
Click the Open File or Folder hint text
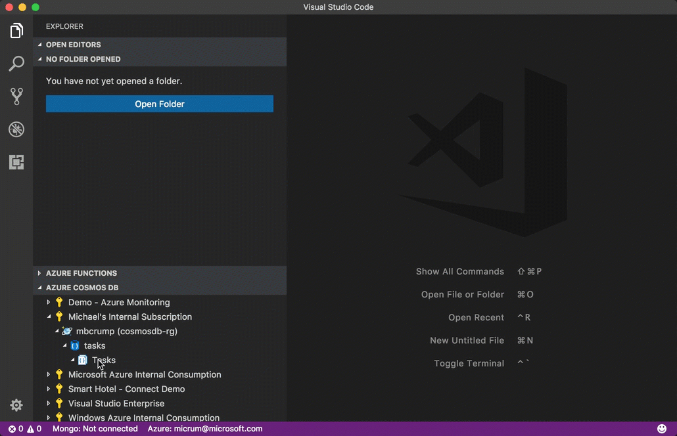[463, 295]
